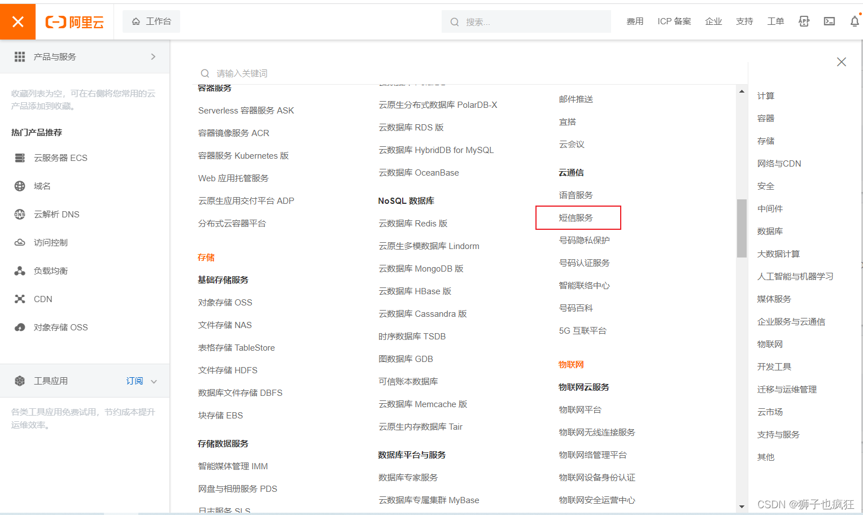Open Web 应用托管服务
The height and width of the screenshot is (515, 863).
pos(233,178)
